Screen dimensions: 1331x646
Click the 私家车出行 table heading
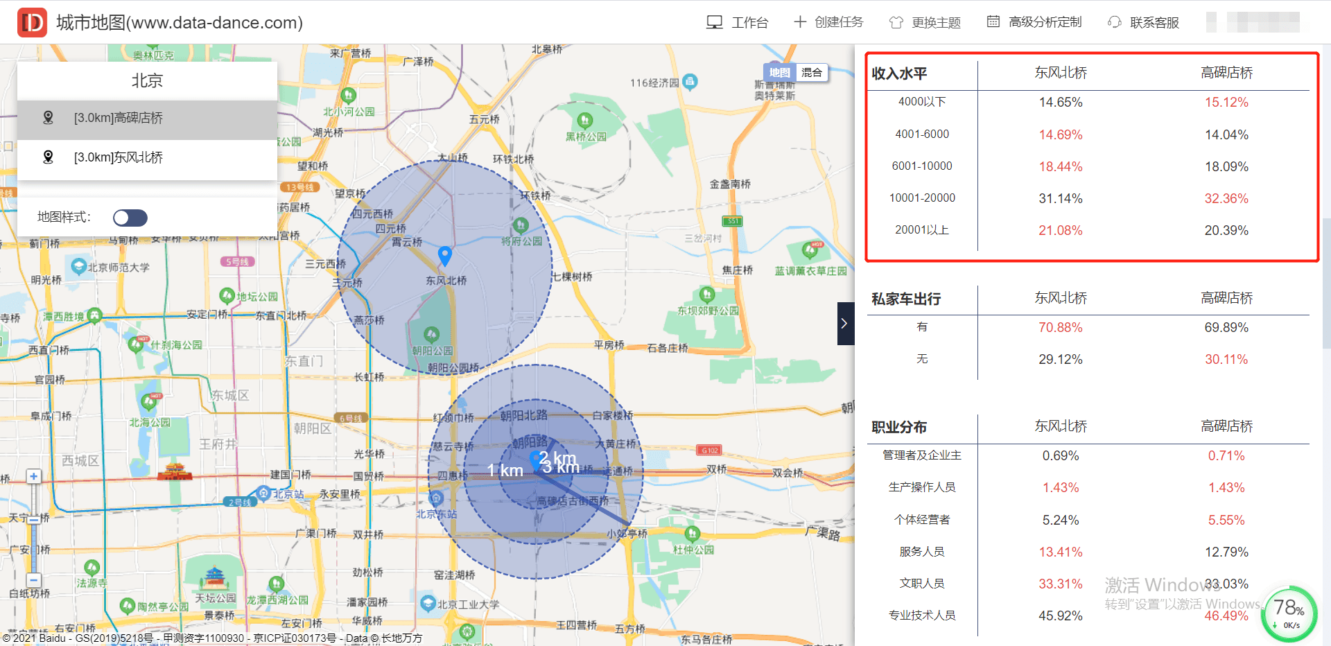(x=906, y=299)
